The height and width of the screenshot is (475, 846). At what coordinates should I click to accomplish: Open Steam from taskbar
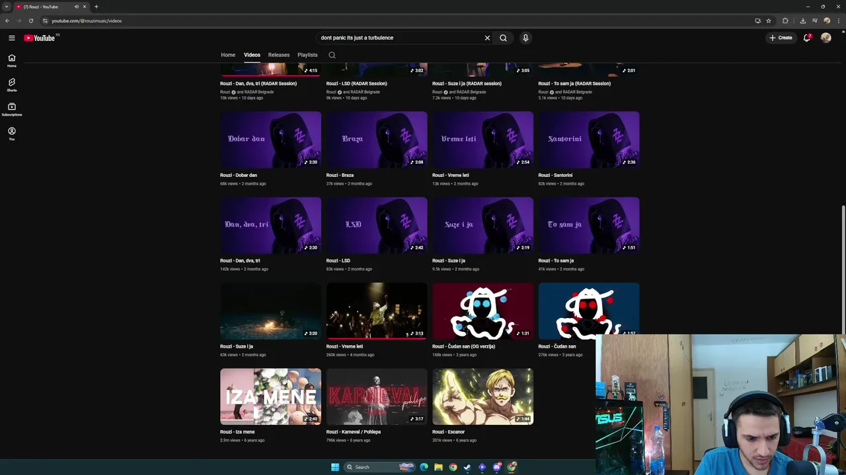(x=467, y=467)
